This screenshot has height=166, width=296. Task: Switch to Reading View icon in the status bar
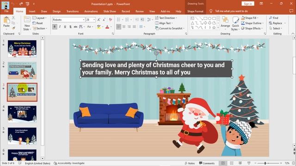[x=240, y=163]
